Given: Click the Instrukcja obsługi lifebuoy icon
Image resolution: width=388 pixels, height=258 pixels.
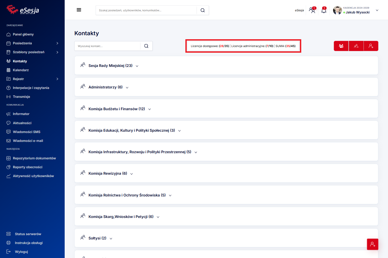Looking at the screenshot, I should pyautogui.click(x=8, y=243).
